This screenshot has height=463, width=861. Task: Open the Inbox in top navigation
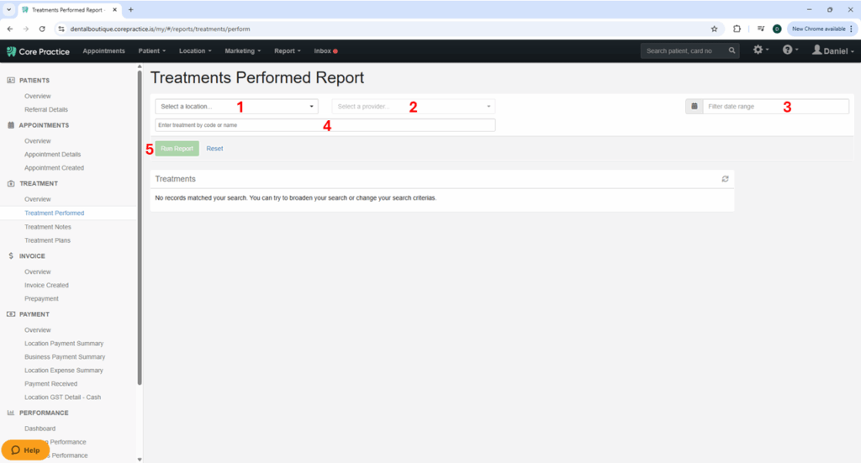pyautogui.click(x=325, y=51)
